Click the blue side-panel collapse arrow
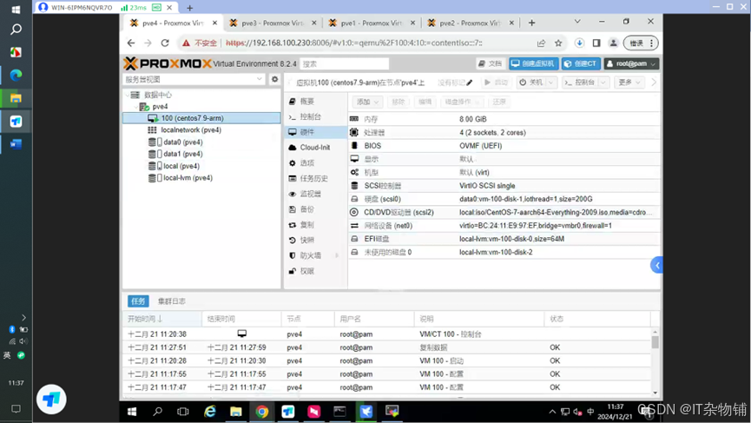751x423 pixels. [656, 265]
